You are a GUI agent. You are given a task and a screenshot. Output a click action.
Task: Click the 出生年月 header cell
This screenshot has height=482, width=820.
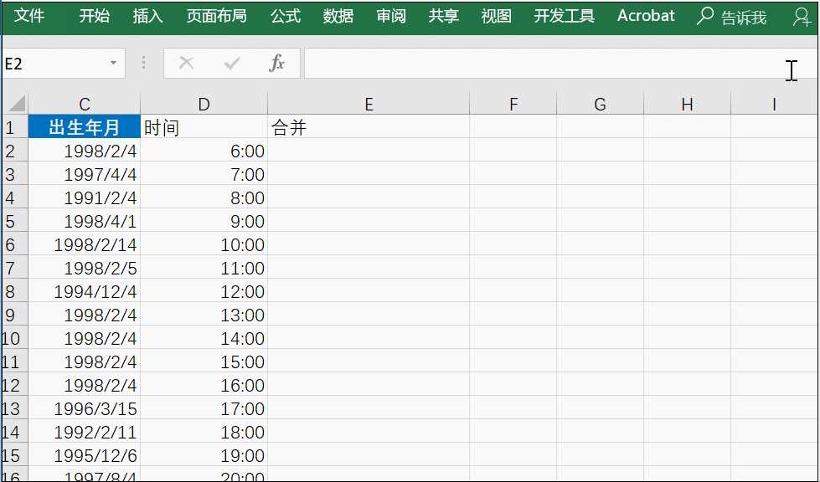pos(85,127)
